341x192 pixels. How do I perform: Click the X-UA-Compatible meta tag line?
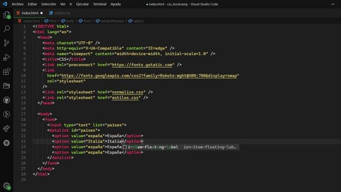pyautogui.click(x=108, y=48)
